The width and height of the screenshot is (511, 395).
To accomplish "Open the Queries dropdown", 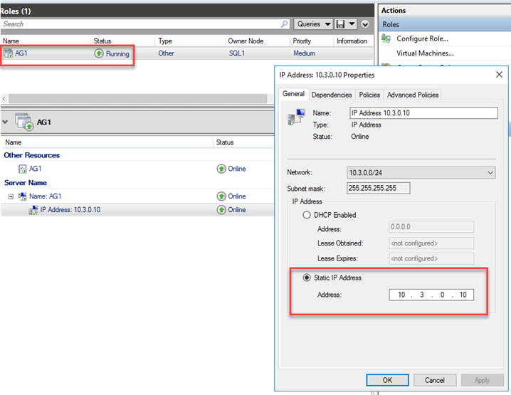I will click(x=313, y=23).
